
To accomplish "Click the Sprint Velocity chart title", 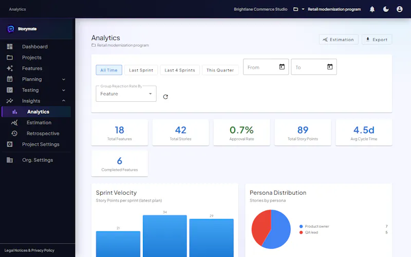I will (x=117, y=193).
